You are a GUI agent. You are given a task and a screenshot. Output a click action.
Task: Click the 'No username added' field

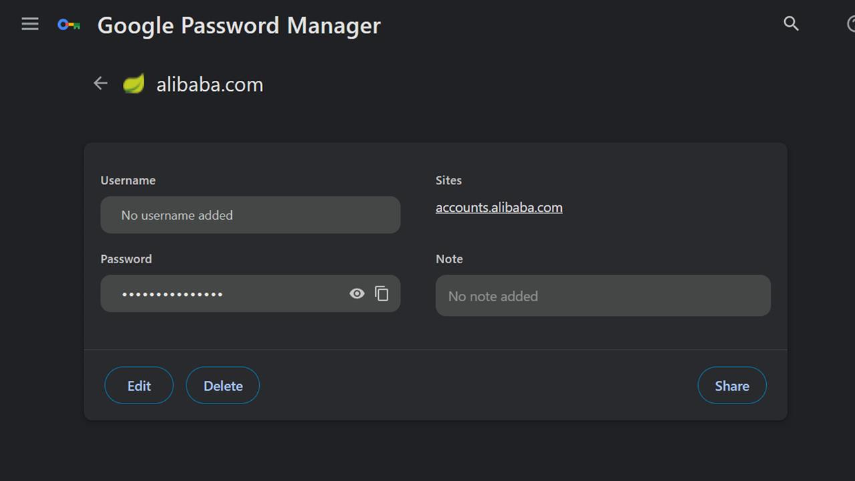coord(250,215)
